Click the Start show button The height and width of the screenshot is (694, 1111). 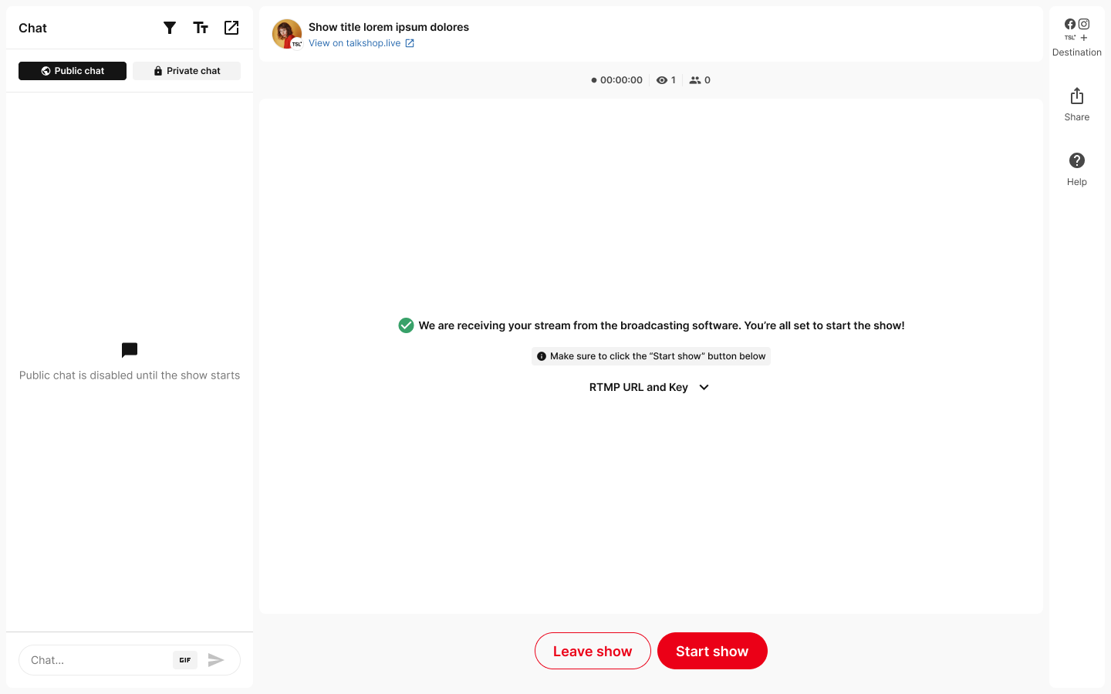tap(712, 651)
